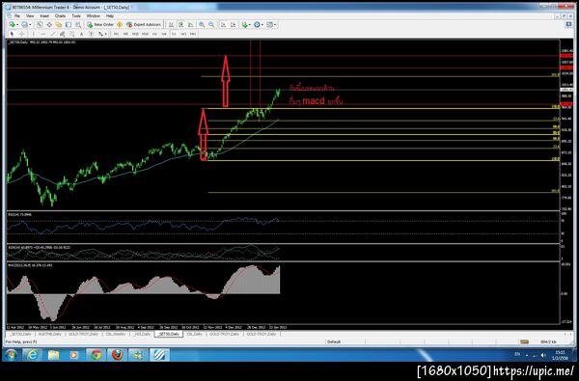Open the Window menu
Screen dimensions: 579x381
(x=93, y=15)
